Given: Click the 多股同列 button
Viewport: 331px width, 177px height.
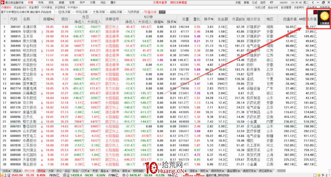Looking at the screenshot, I should 299,7.
